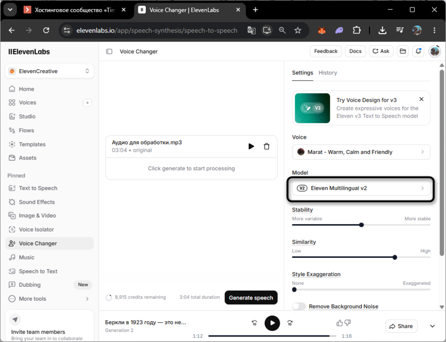446x342 pixels.
Task: Delete the uploaded mp3 file
Action: pos(266,146)
